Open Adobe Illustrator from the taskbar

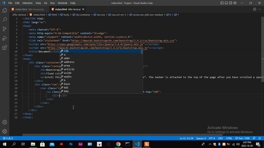click(61, 144)
